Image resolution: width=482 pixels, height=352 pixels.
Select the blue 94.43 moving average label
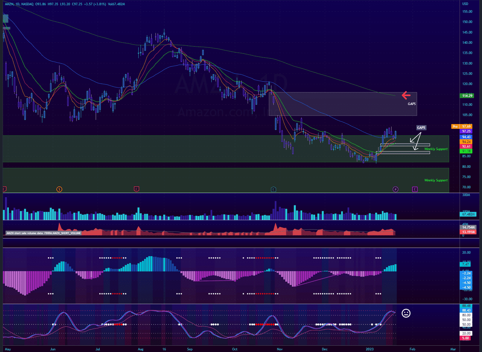click(x=466, y=137)
